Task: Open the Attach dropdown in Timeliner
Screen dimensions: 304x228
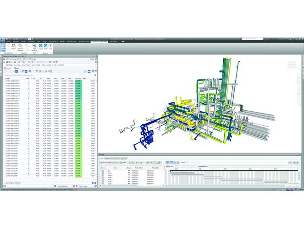Action: 123,162
